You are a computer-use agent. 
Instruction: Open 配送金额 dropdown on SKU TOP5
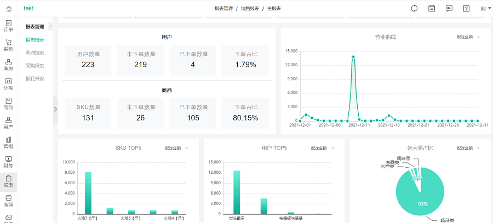click(177, 148)
